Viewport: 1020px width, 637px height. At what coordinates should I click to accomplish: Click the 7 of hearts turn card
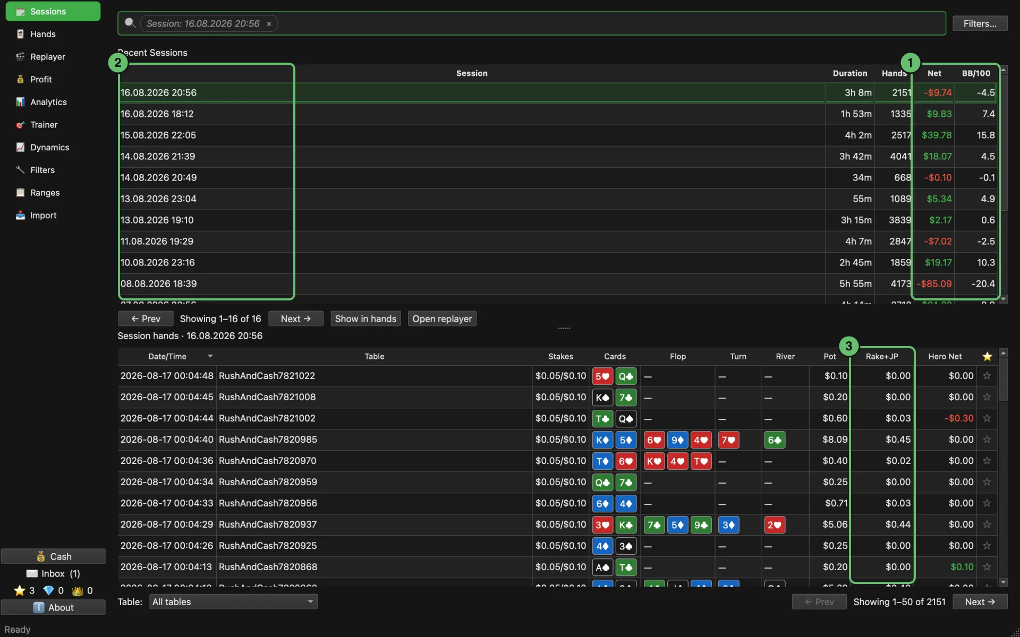point(728,440)
